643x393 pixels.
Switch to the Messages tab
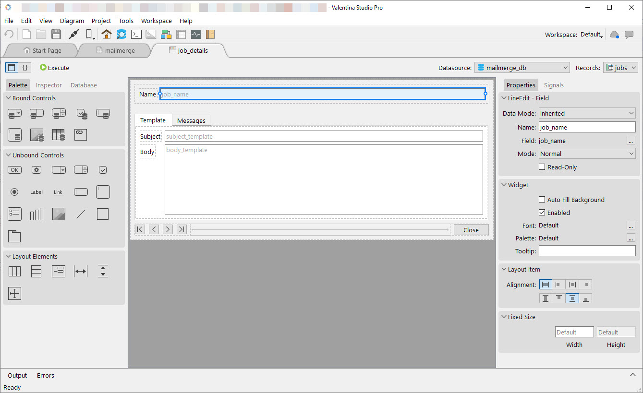click(x=191, y=120)
